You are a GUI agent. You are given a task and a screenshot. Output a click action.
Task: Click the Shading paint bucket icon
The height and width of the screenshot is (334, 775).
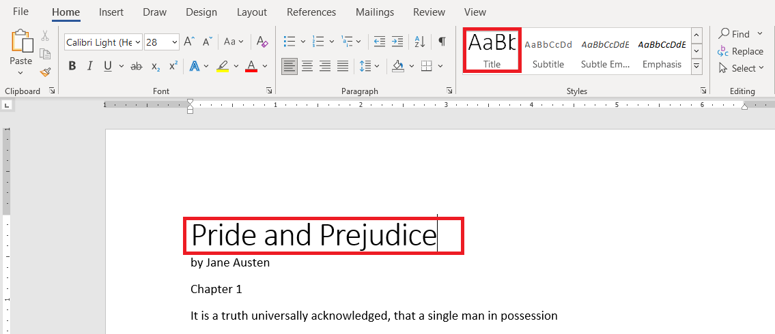(398, 65)
